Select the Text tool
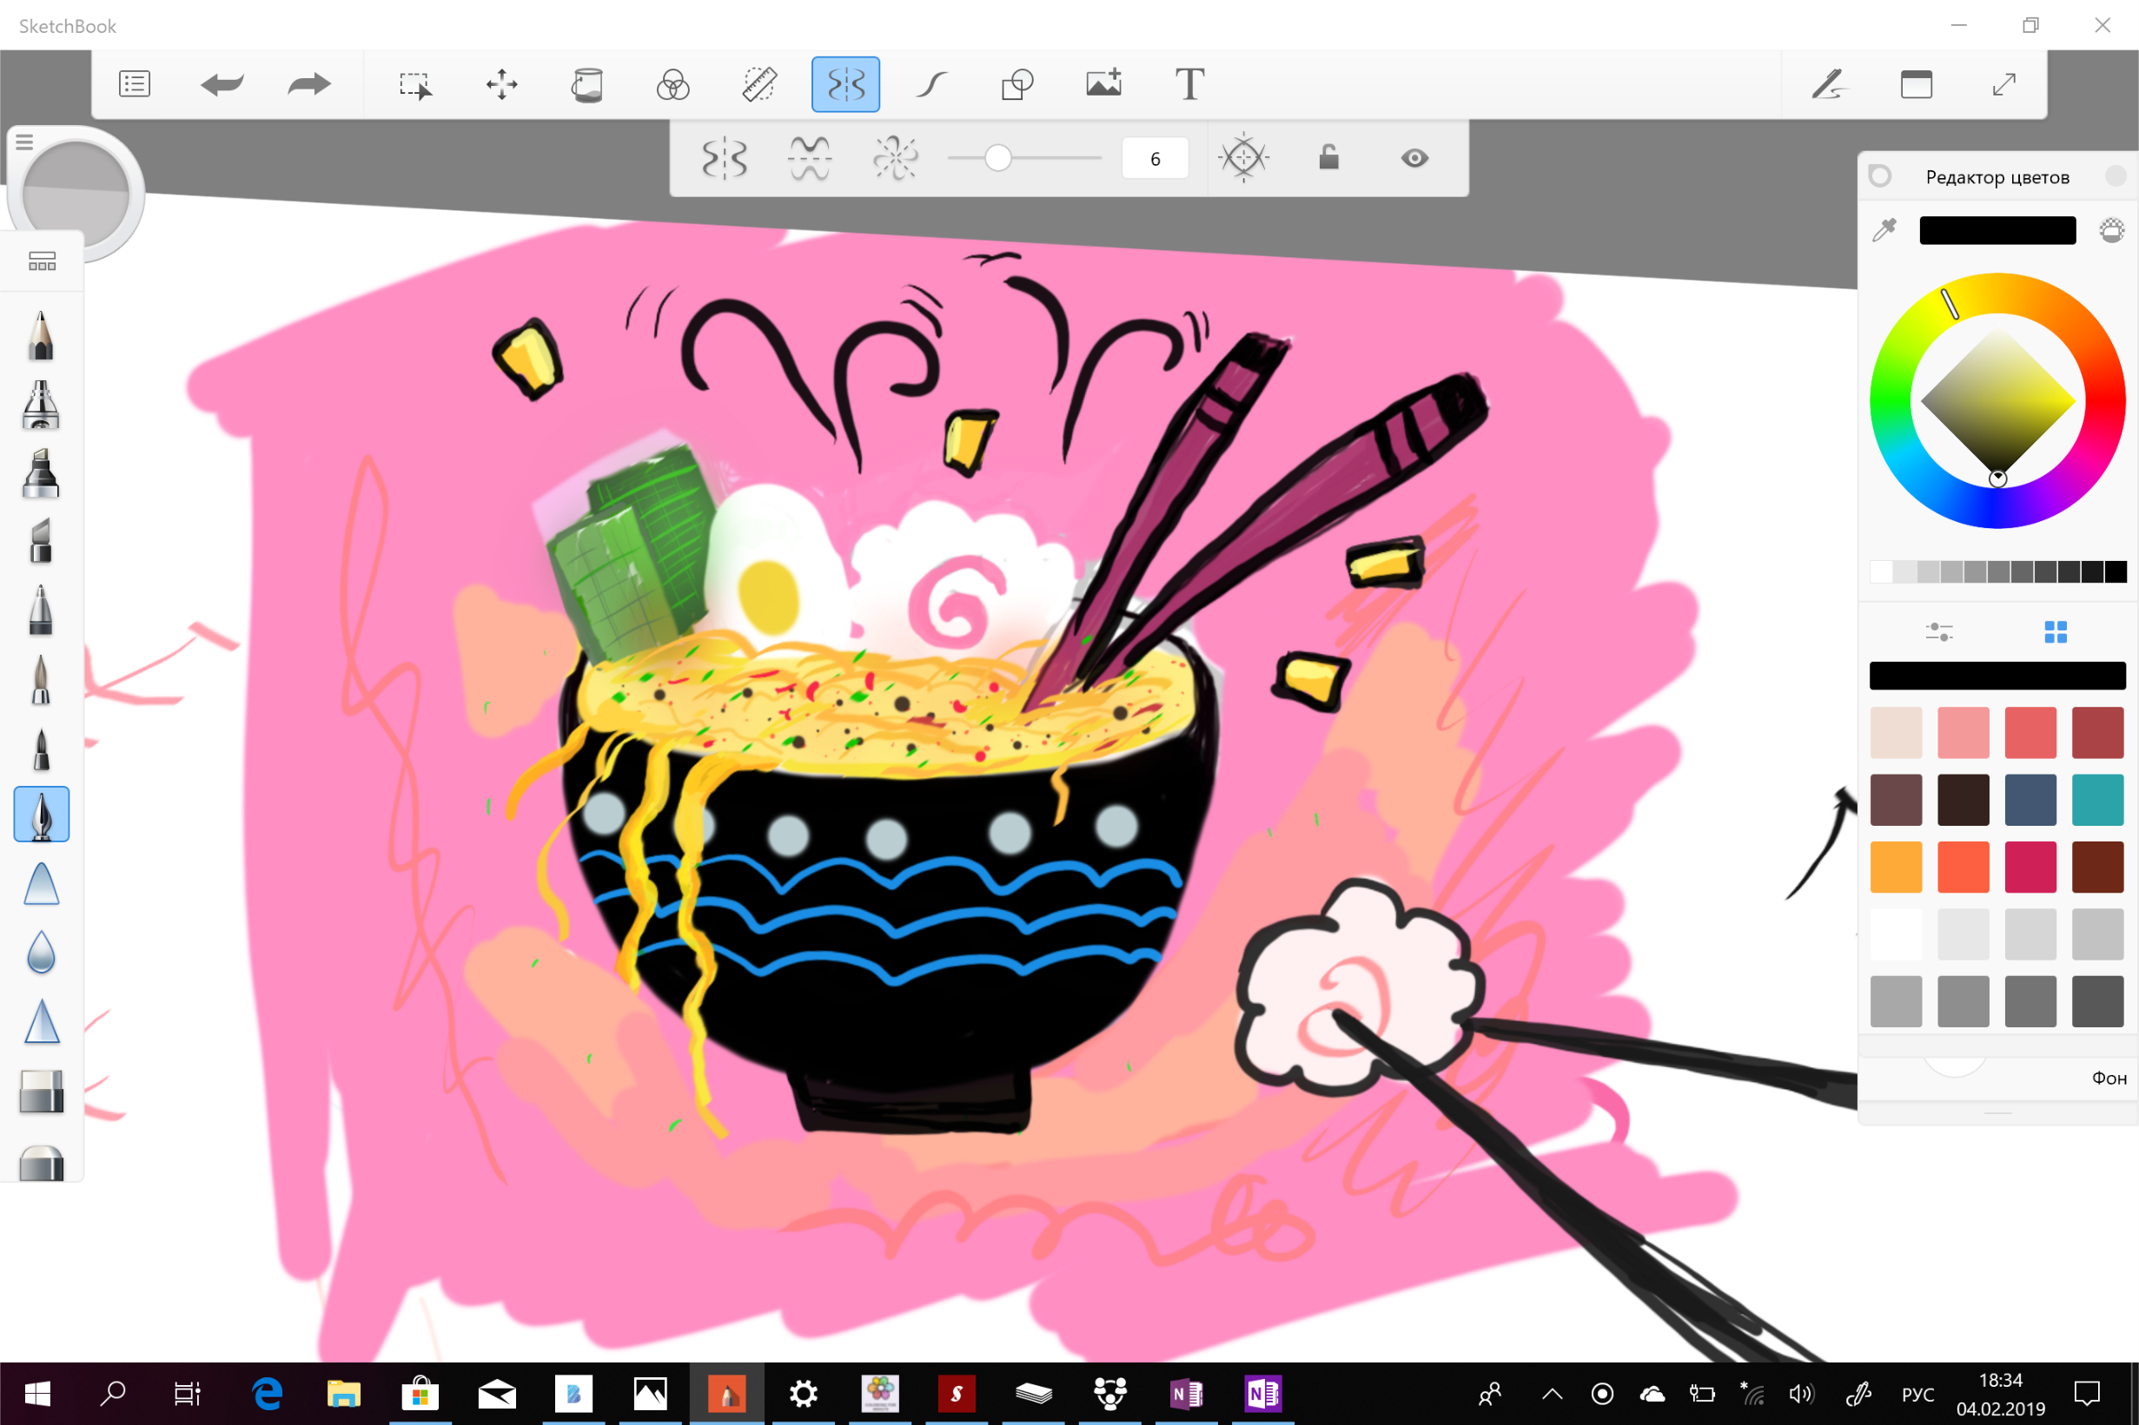Viewport: 2139px width, 1425px height. [x=1190, y=84]
